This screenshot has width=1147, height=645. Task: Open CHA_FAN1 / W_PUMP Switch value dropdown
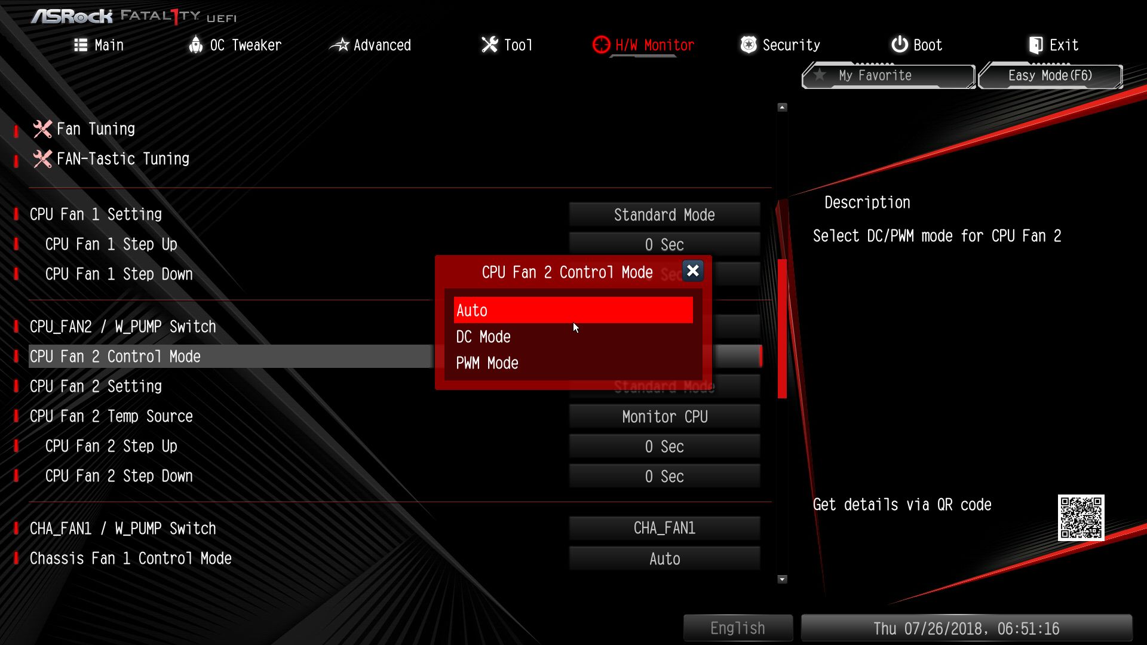coord(664,528)
